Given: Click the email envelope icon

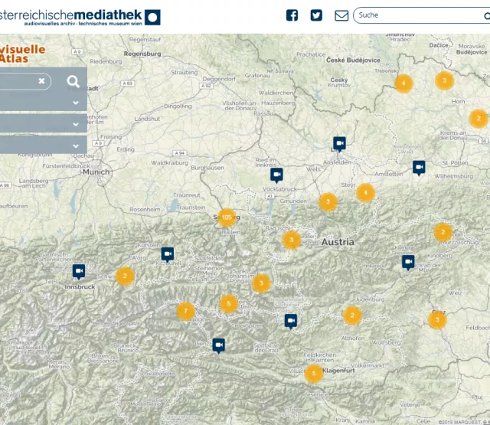Looking at the screenshot, I should 341,15.
